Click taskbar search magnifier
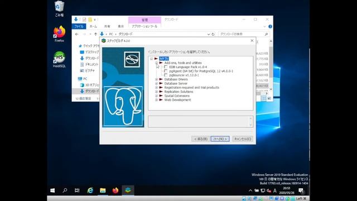Screen dimensions: 357x201 (x=65, y=190)
